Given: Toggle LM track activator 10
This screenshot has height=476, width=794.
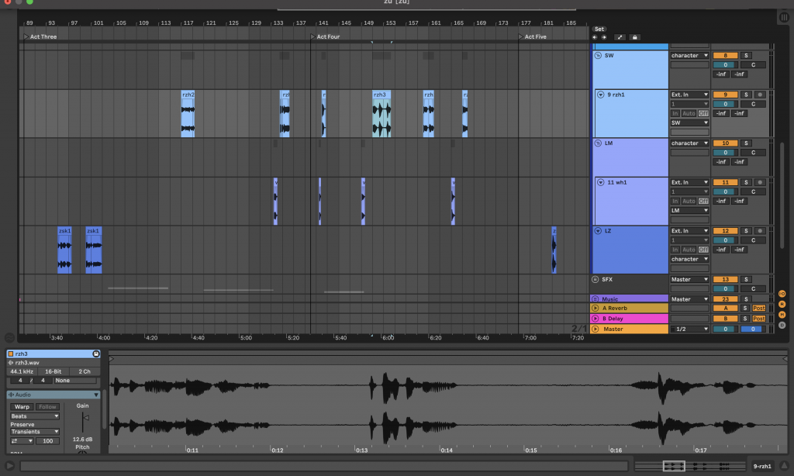Looking at the screenshot, I should 725,143.
